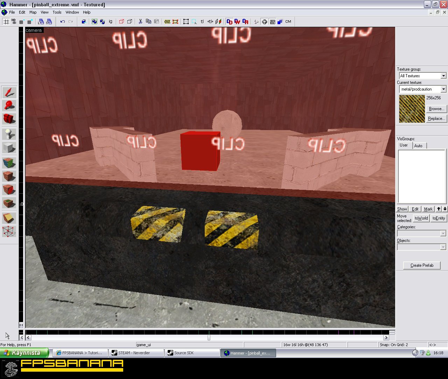Image resolution: width=448 pixels, height=379 pixels.
Task: Select the Entity tool lightbulb icon
Action: (x=9, y=134)
